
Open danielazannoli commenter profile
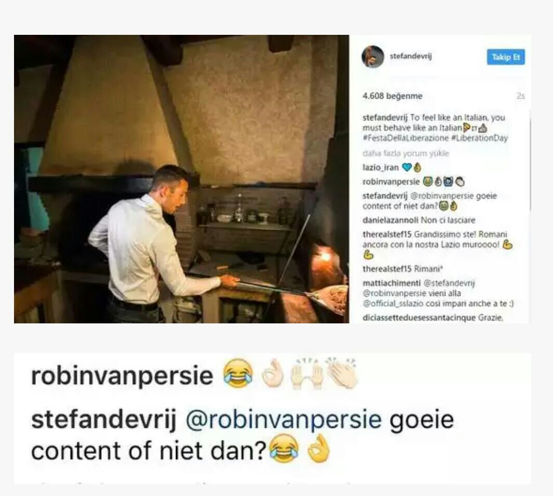(x=390, y=220)
